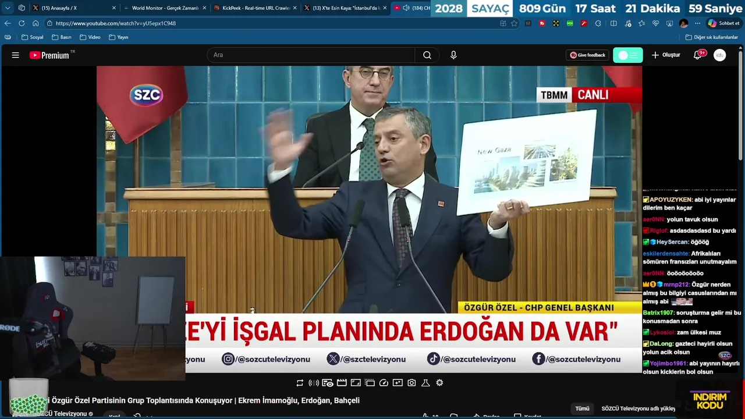This screenshot has width=745, height=419.
Task: Open the browser three-dot settings menu
Action: 697,23
